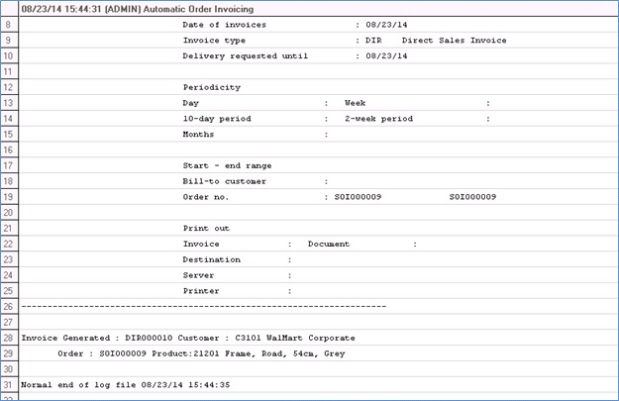Click the 'Order no.' label
The width and height of the screenshot is (619, 401).
coord(206,197)
